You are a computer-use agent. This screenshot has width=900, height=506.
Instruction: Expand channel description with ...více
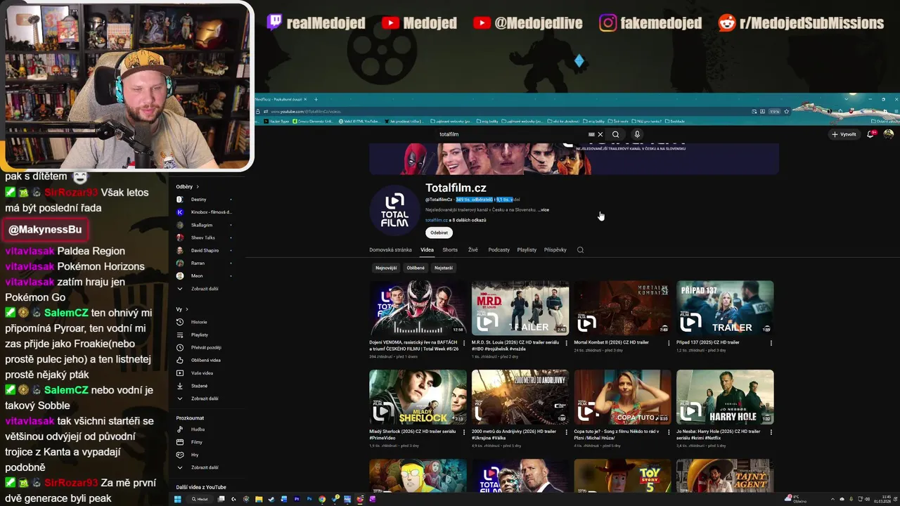[x=544, y=209]
